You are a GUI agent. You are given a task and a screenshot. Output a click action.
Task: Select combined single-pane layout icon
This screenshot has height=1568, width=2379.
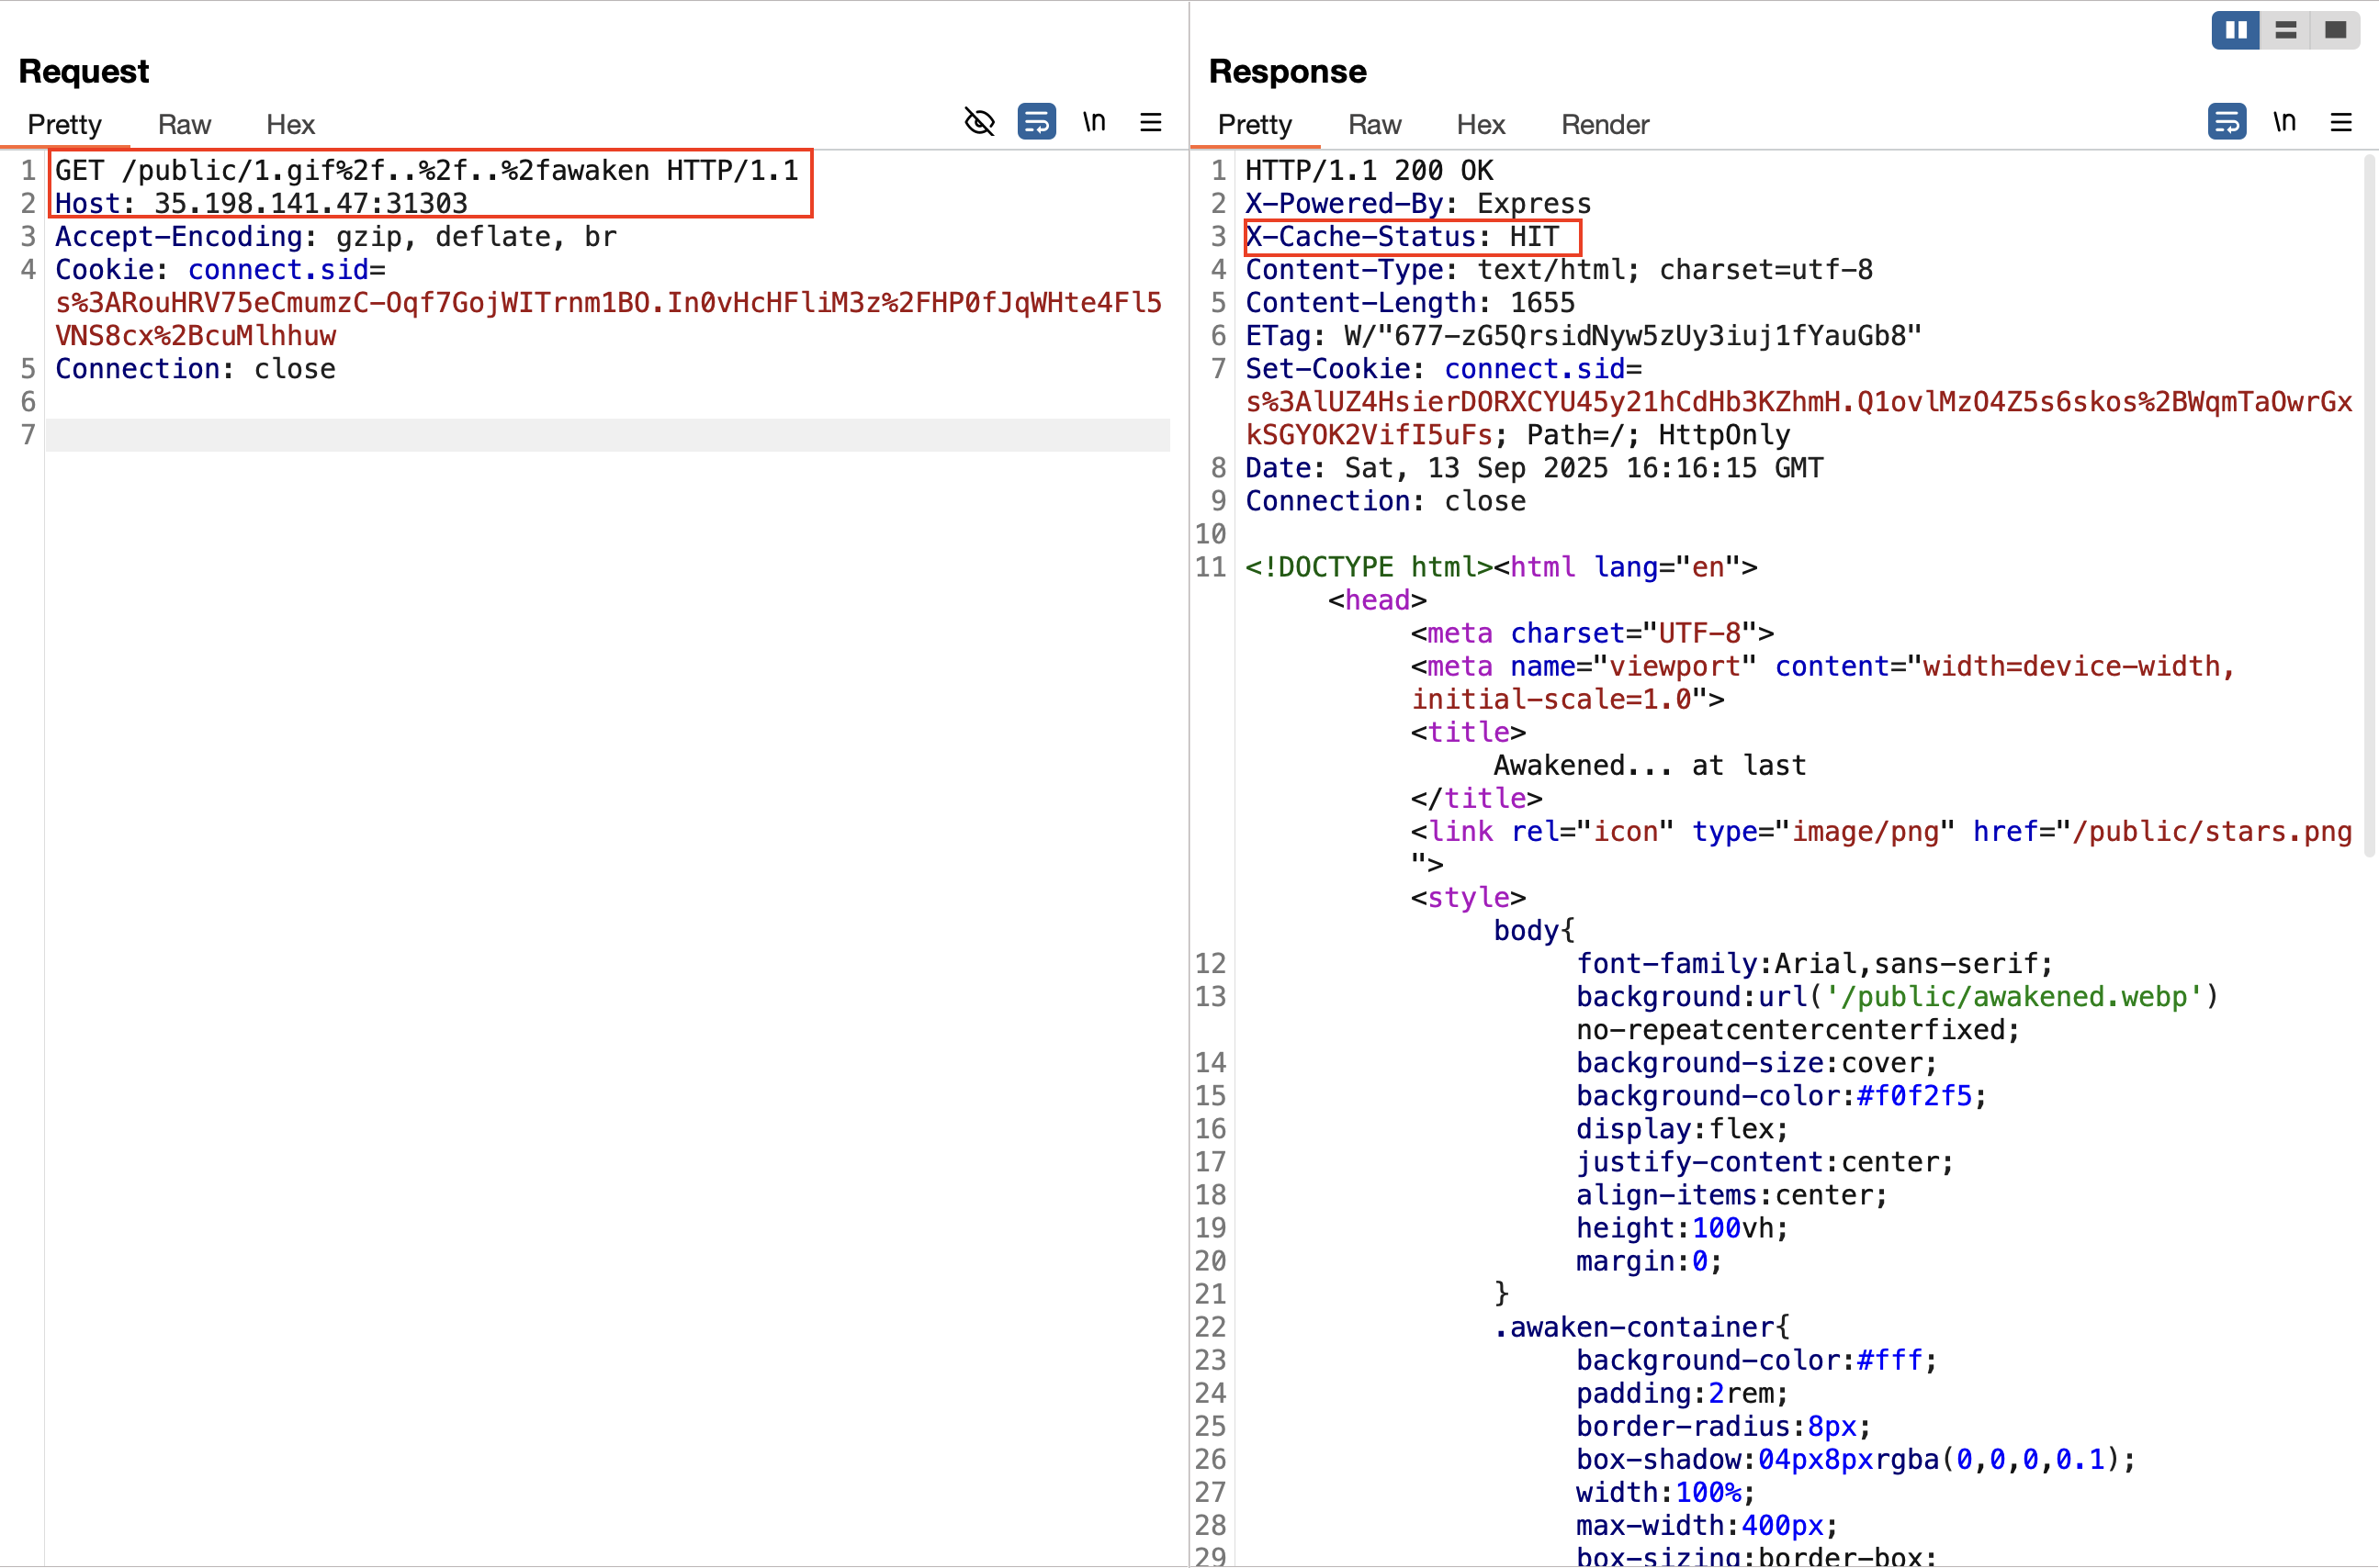2335,30
